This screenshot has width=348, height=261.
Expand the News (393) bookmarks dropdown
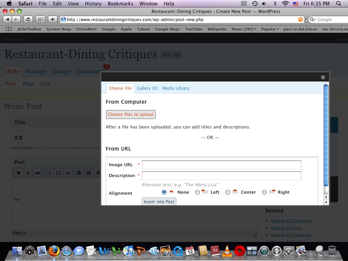(244, 29)
